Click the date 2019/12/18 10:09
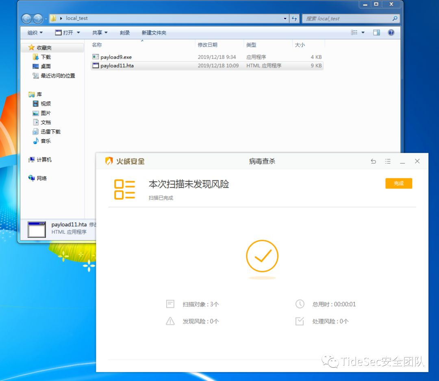The height and width of the screenshot is (381, 439). point(218,66)
